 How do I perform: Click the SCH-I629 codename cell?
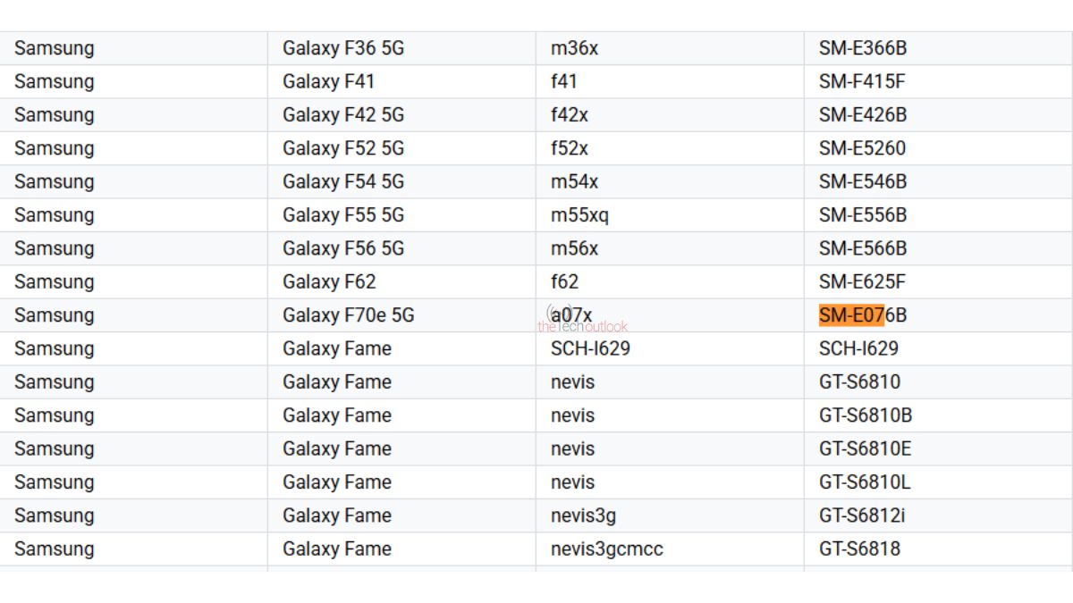(590, 348)
